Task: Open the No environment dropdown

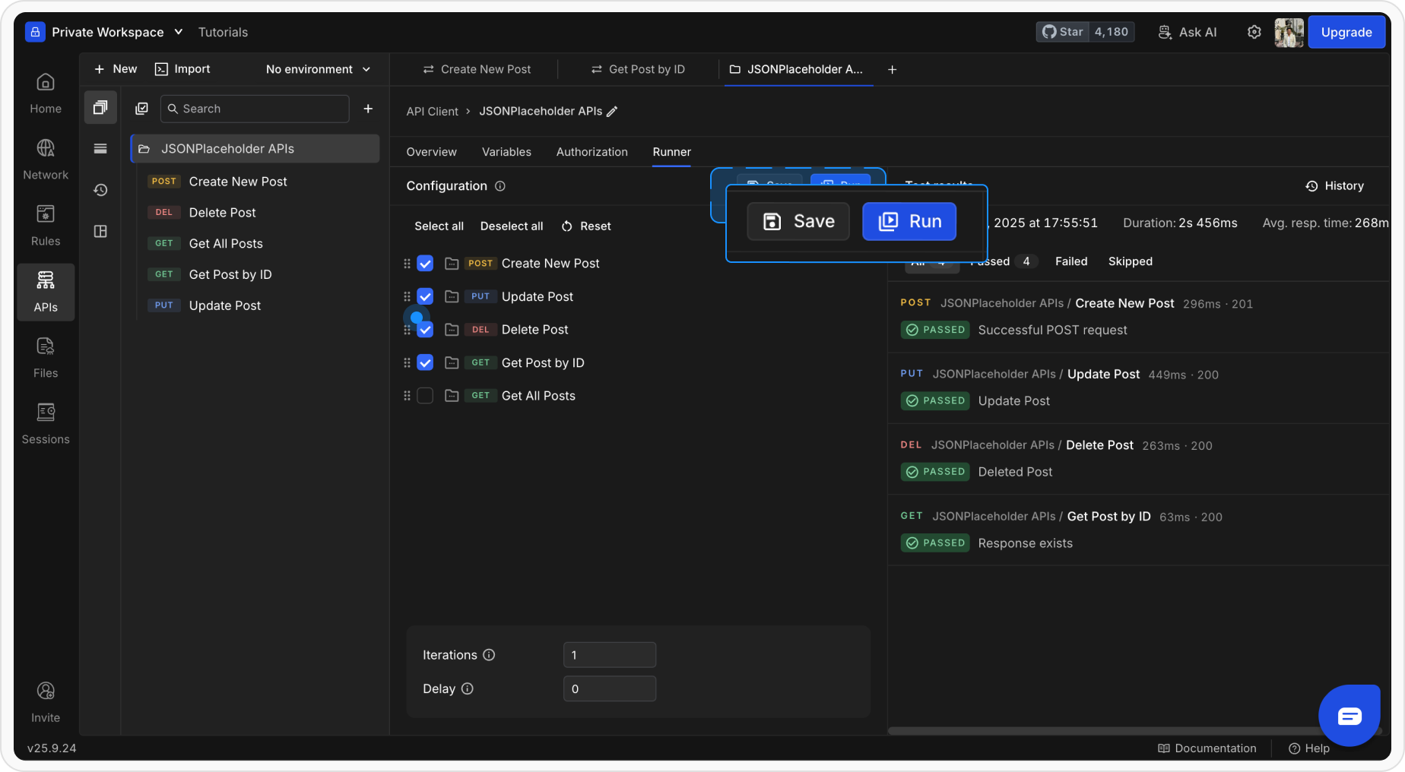Action: click(318, 69)
